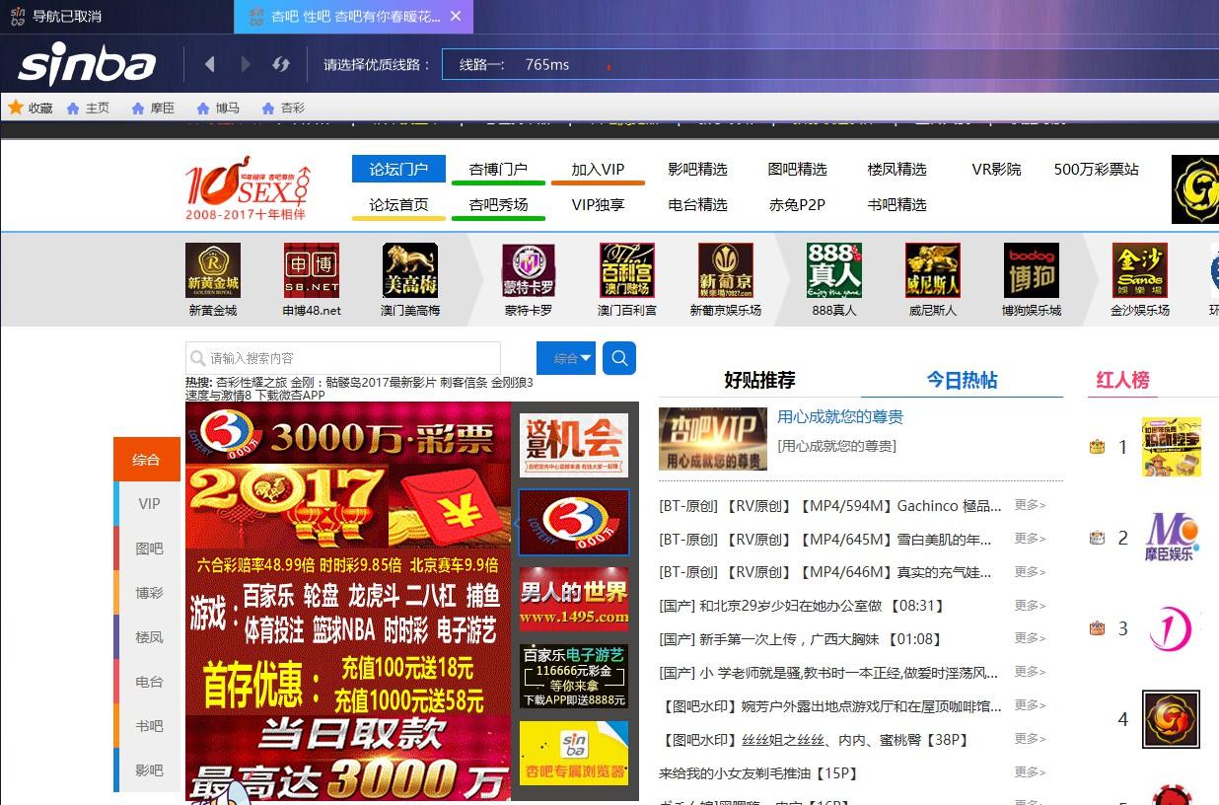Open the 杏彩 bookmark
Screen dimensions: 1219x805
coord(283,108)
